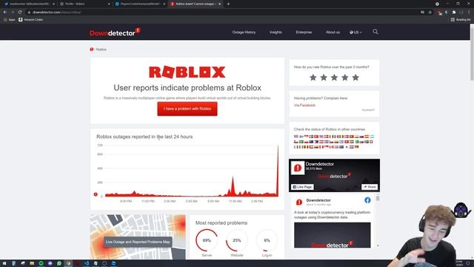Click the Facebook logo in Downdetector post
Screen dimensions: 474x267
click(367, 200)
